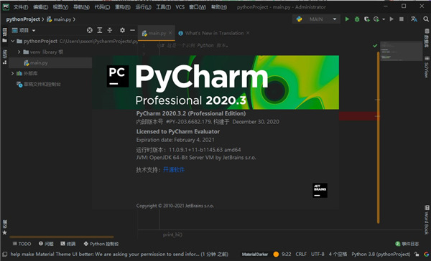
Task: Open 终端 terminal tool window
Action: tap(68, 244)
